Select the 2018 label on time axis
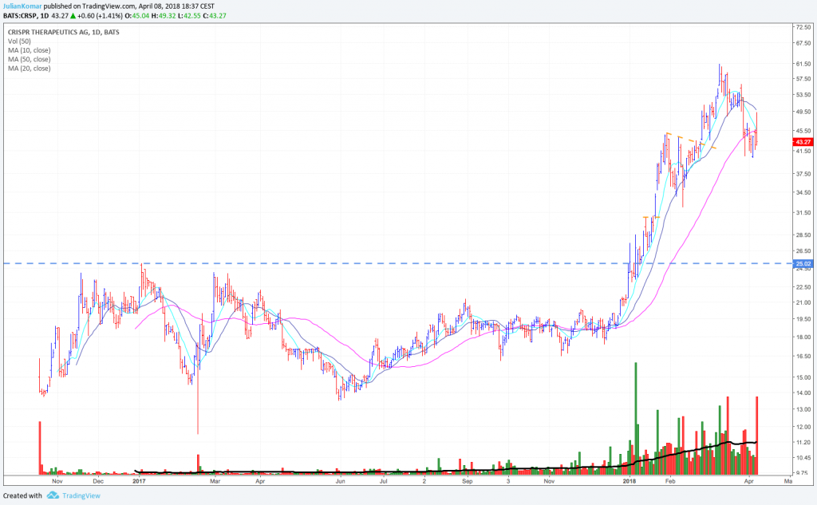Image resolution: width=817 pixels, height=505 pixels. 631,482
